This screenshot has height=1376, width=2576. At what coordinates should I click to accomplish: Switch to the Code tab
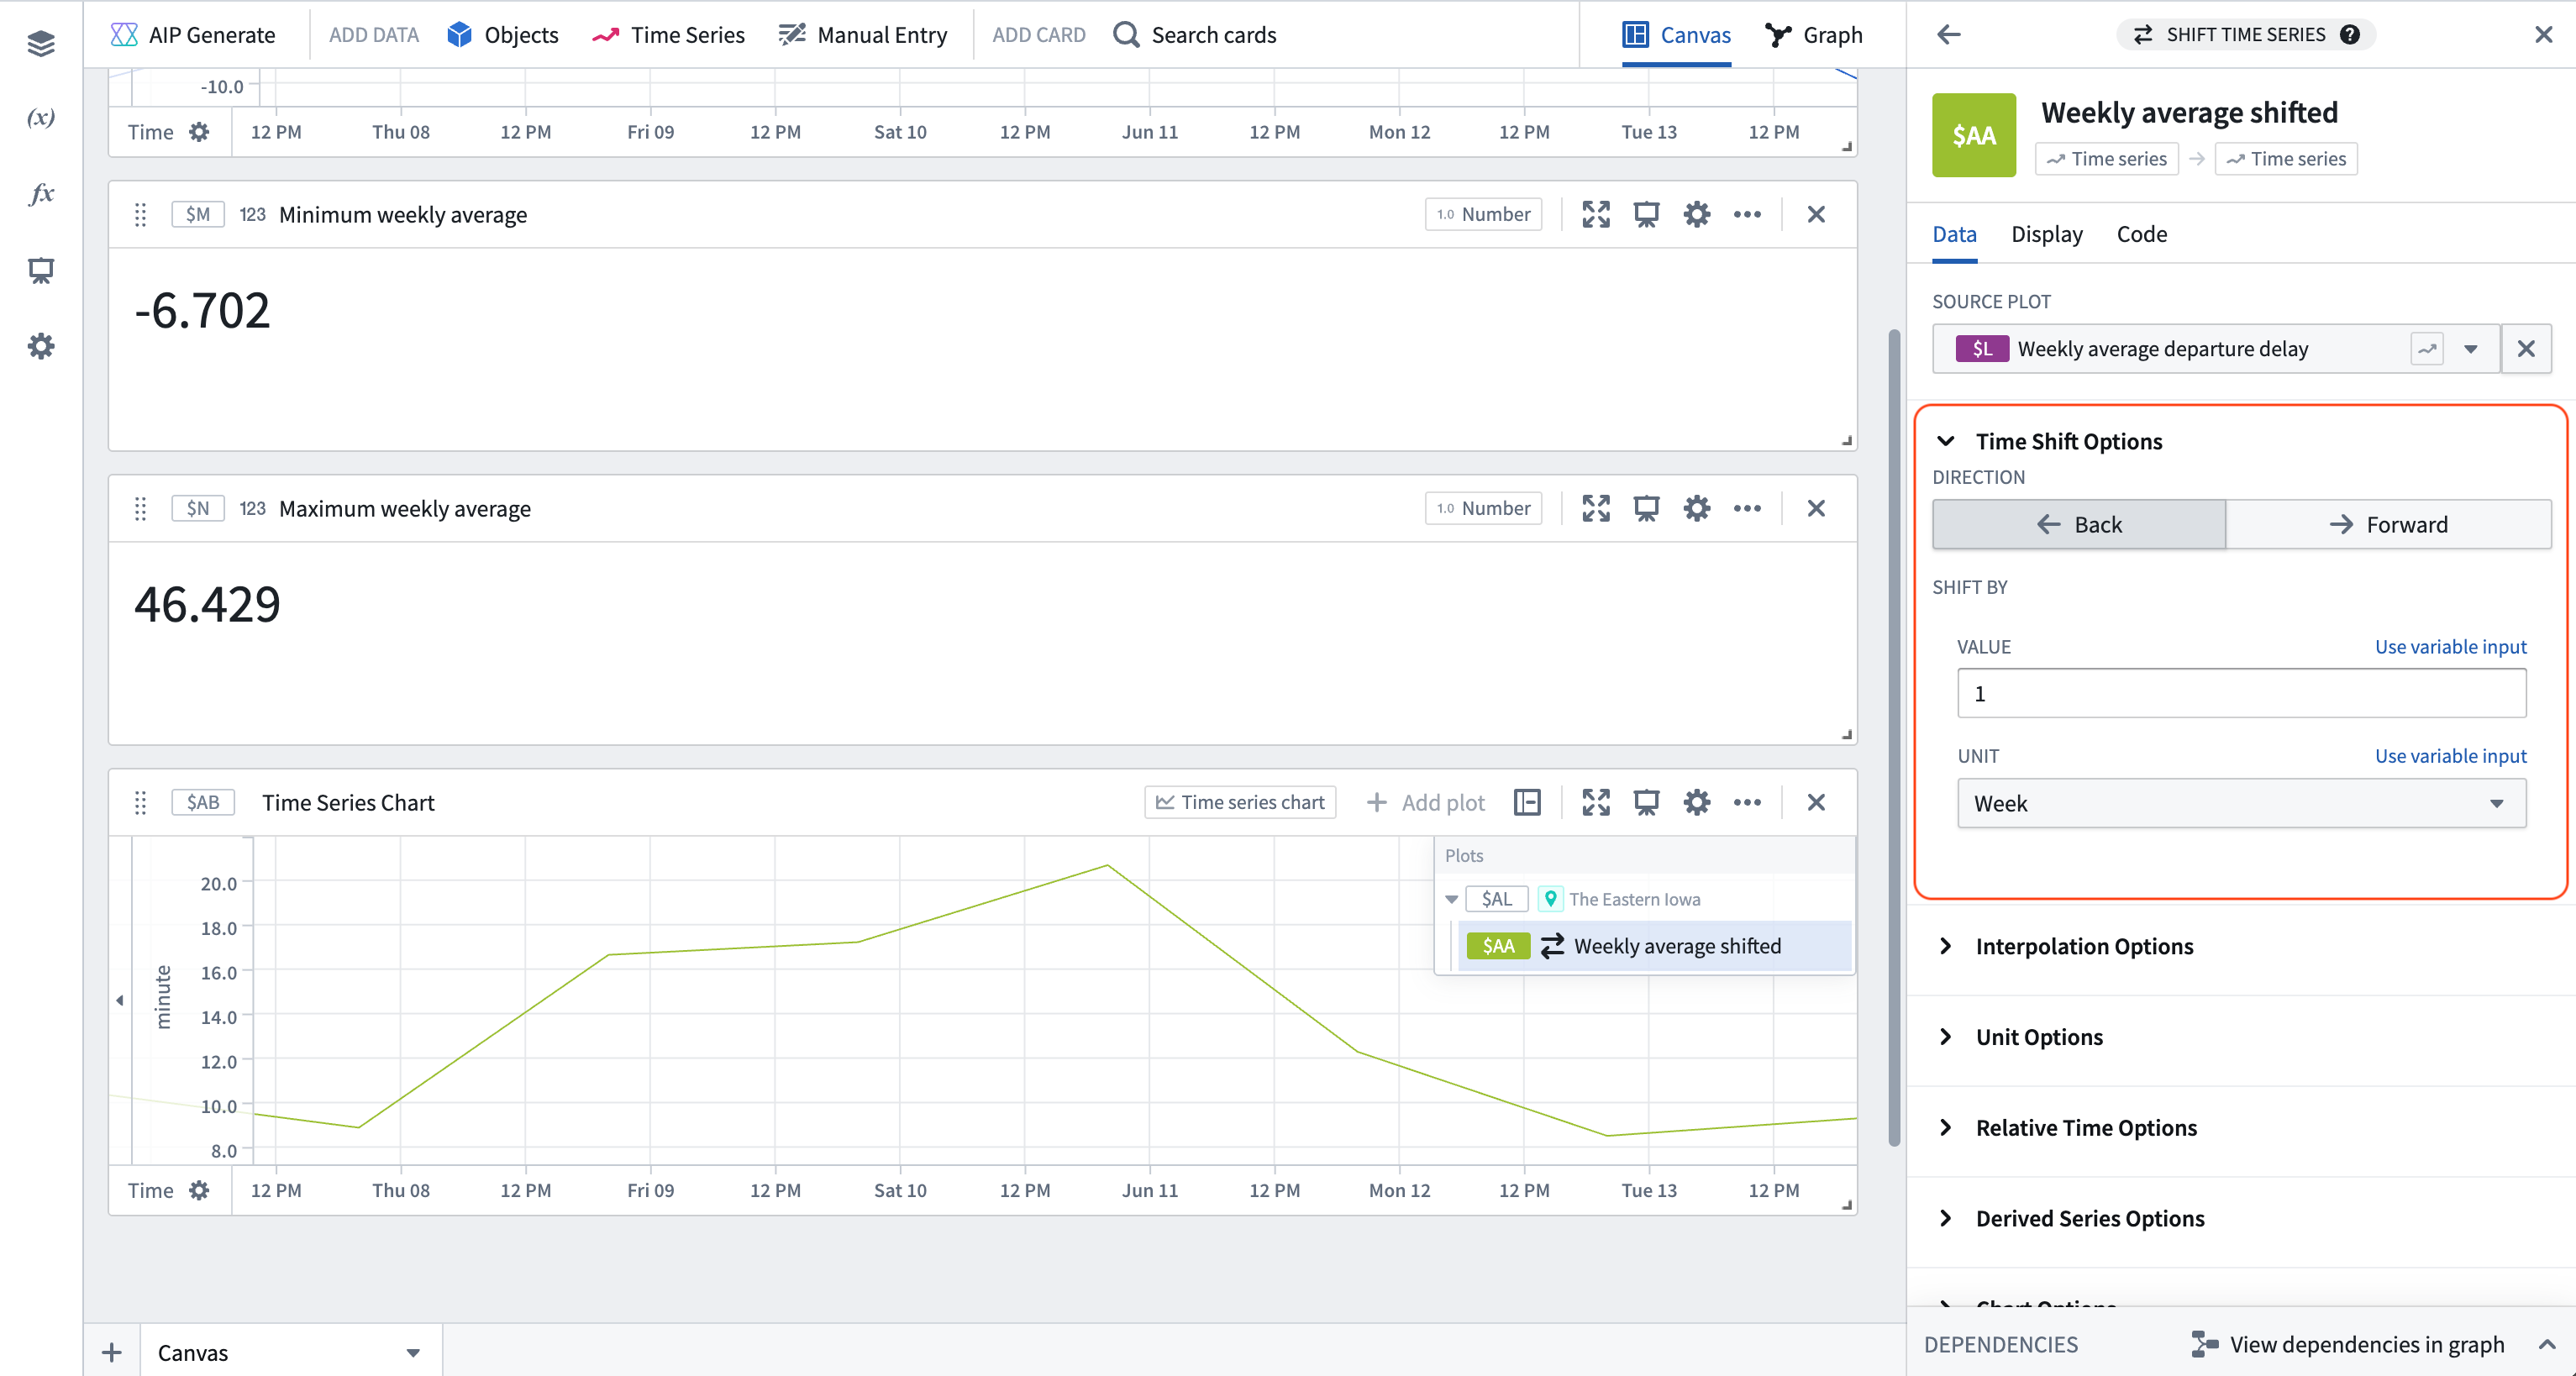coord(2141,234)
